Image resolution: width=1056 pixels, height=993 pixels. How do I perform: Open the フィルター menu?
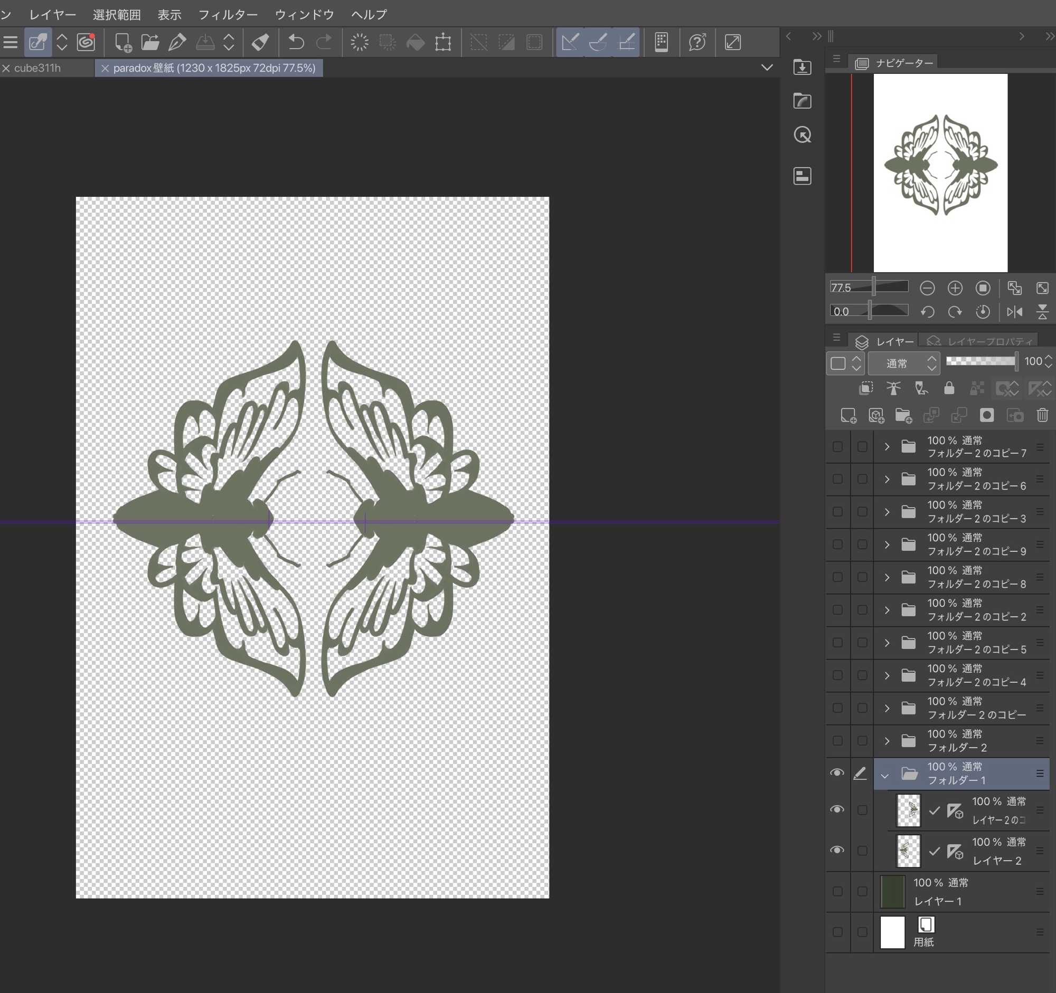(x=228, y=14)
